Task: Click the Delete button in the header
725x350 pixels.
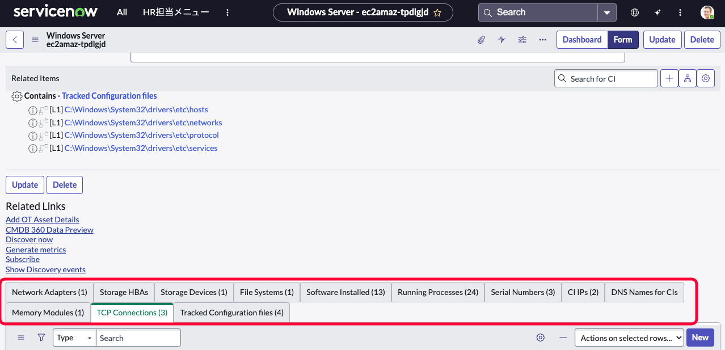Action: point(702,40)
